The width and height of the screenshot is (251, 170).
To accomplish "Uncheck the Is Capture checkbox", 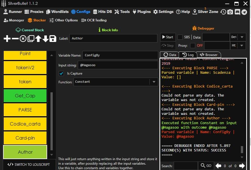I will tap(61, 73).
